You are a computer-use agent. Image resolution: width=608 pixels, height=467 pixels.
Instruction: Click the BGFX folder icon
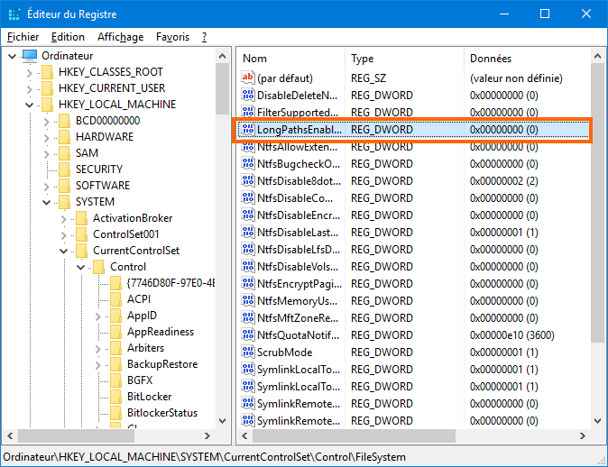coord(116,380)
